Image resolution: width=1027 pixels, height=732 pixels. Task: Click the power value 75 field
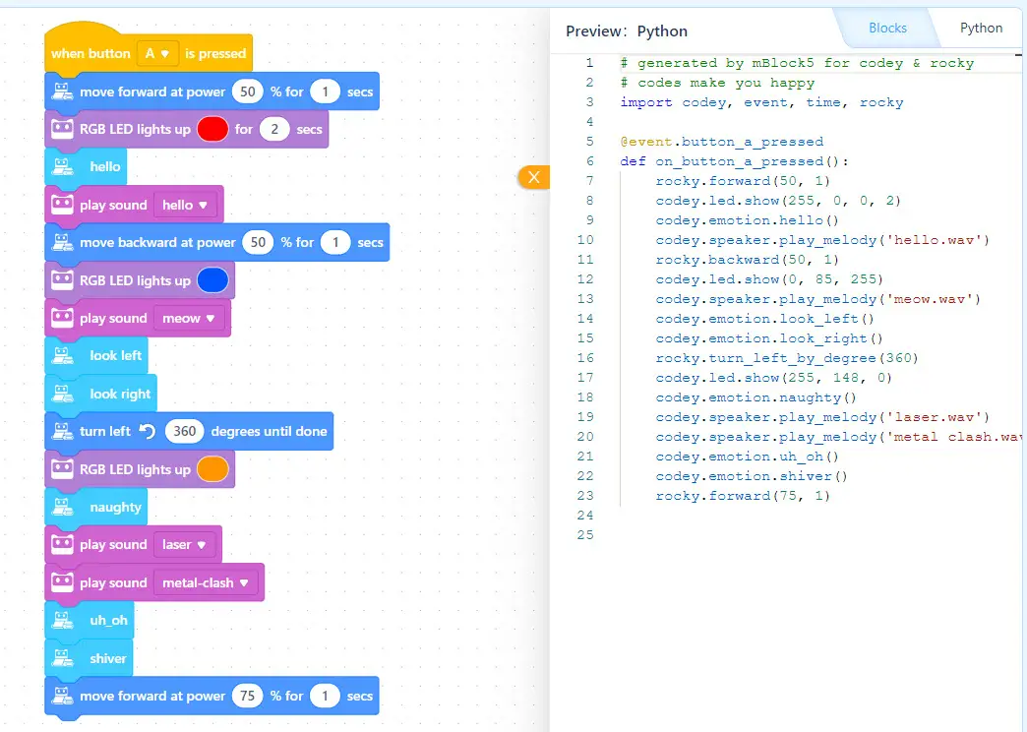point(248,697)
